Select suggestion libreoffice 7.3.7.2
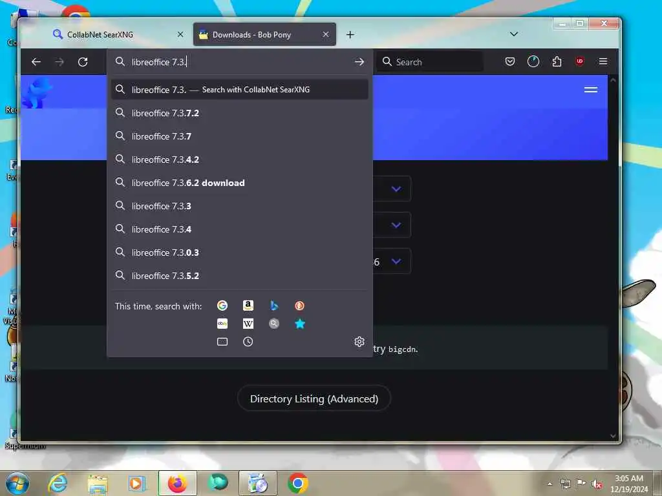Screen dimensions: 662x496 (239, 113)
